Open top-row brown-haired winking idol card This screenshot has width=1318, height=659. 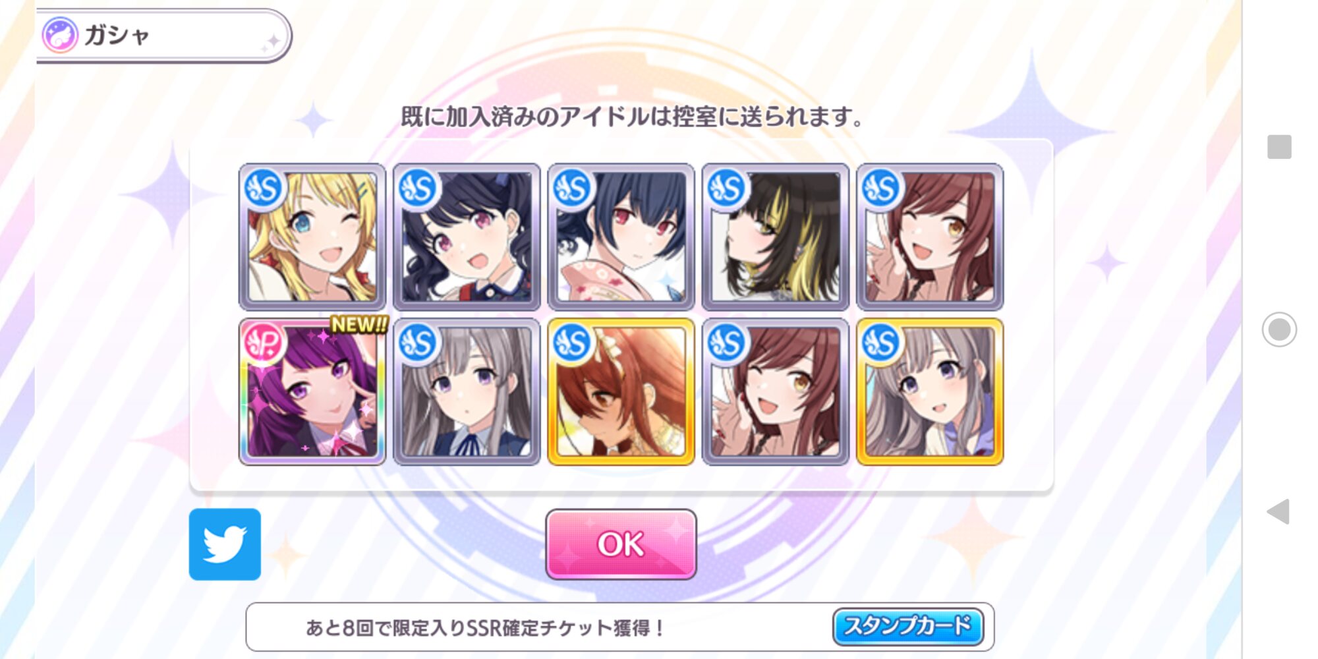point(930,237)
